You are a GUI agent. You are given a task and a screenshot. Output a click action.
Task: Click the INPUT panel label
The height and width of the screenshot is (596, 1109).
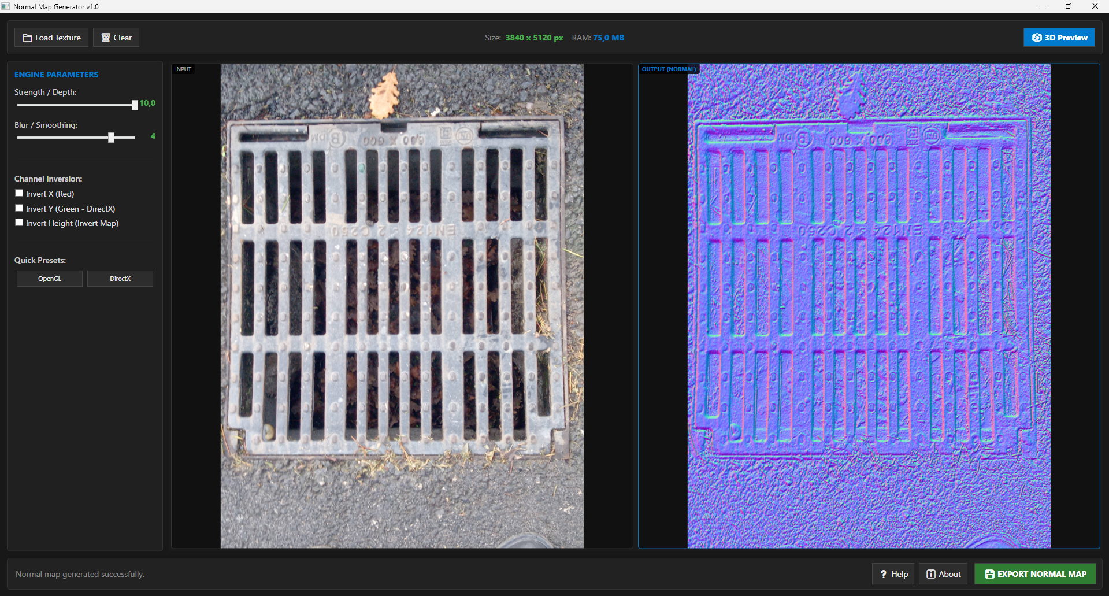(x=183, y=69)
